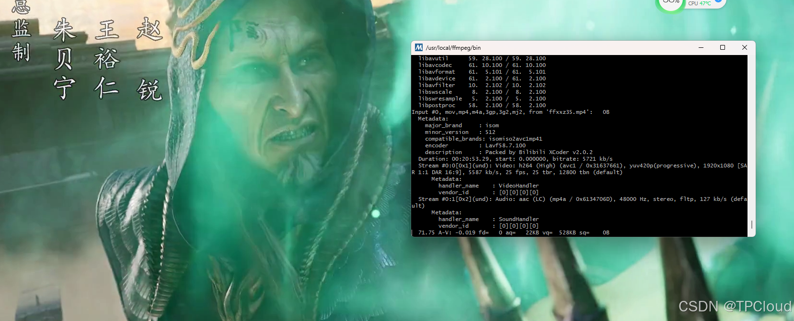
Task: Click the libavcodec version line
Action: pos(482,65)
